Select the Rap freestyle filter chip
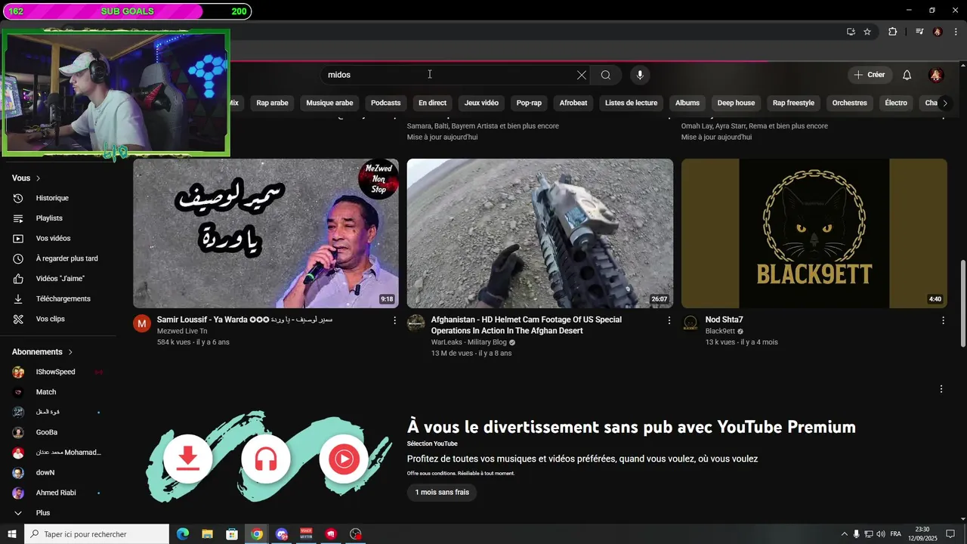This screenshot has width=967, height=544. pos(793,103)
